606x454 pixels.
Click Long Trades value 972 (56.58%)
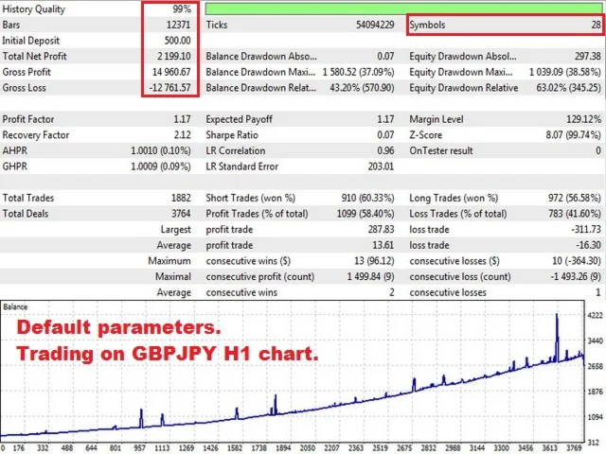pos(575,198)
